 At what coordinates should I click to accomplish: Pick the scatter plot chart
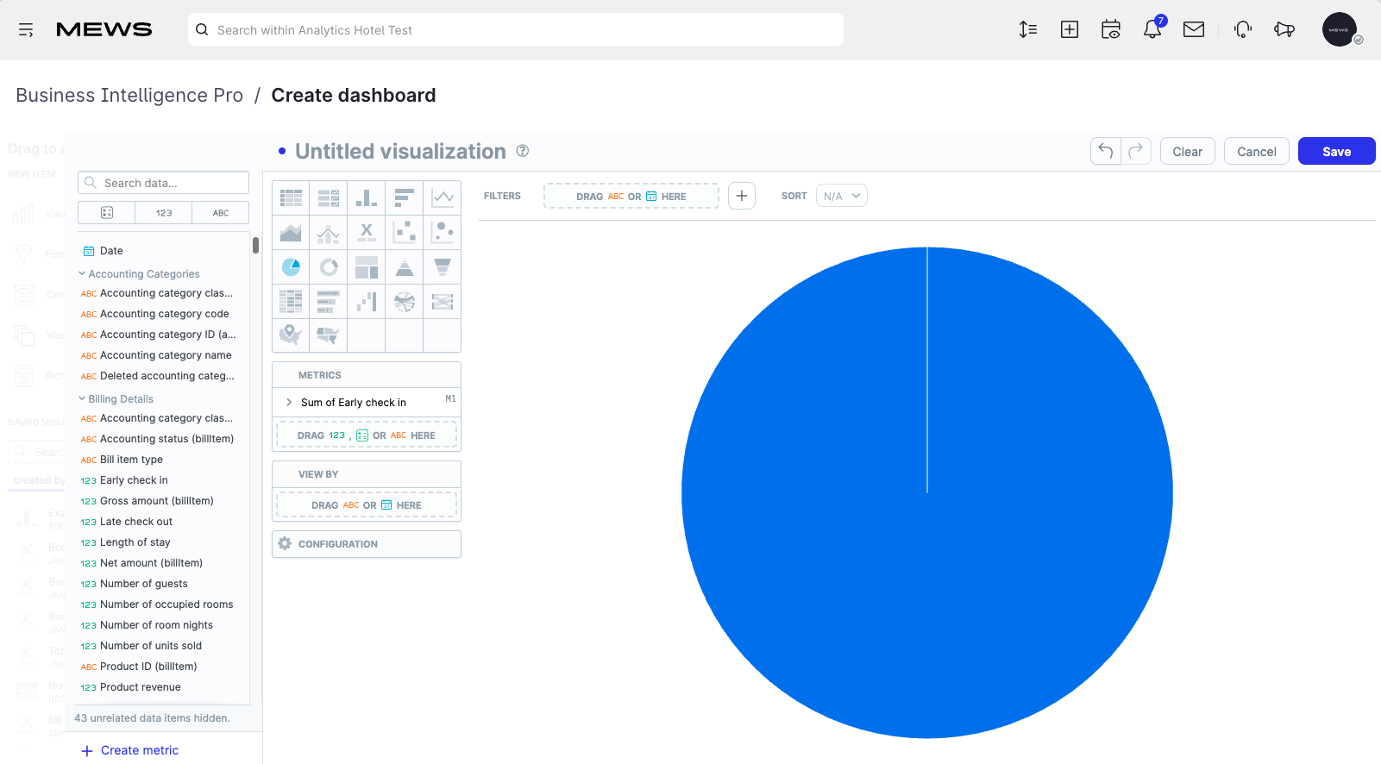(405, 232)
